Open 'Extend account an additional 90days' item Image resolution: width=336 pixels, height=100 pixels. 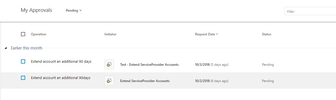coord(61,78)
